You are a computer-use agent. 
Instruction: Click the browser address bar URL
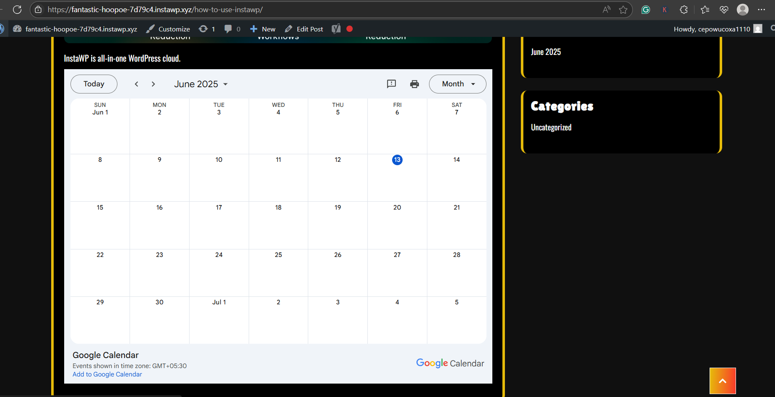155,9
